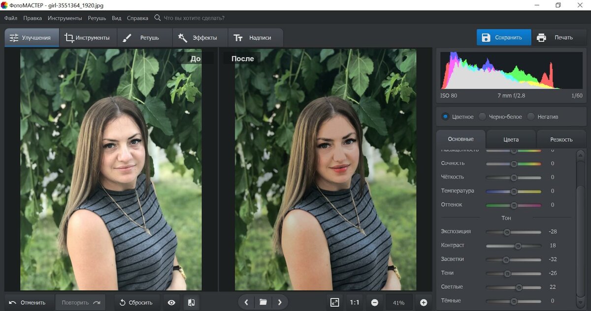The image size is (591, 311).
Task: Click the Печать button
Action: point(558,37)
